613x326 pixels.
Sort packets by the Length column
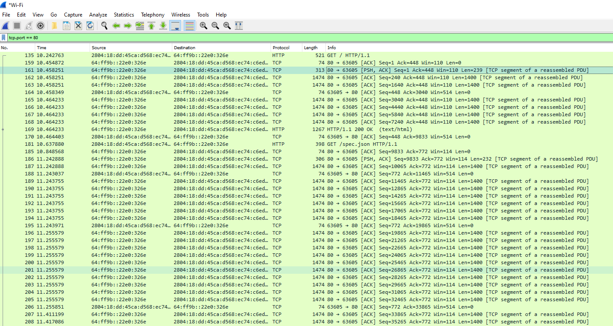312,47
